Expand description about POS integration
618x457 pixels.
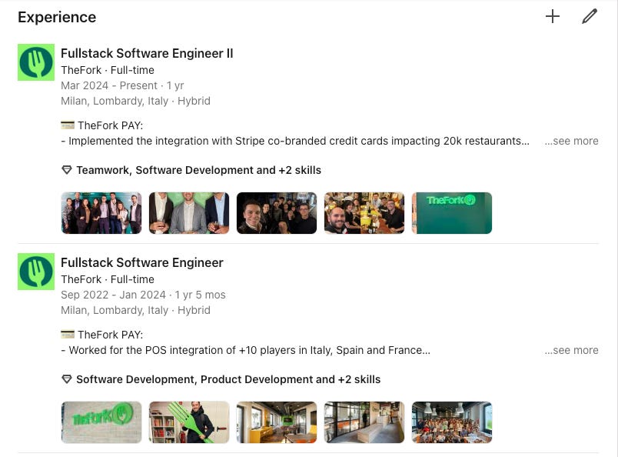(571, 350)
